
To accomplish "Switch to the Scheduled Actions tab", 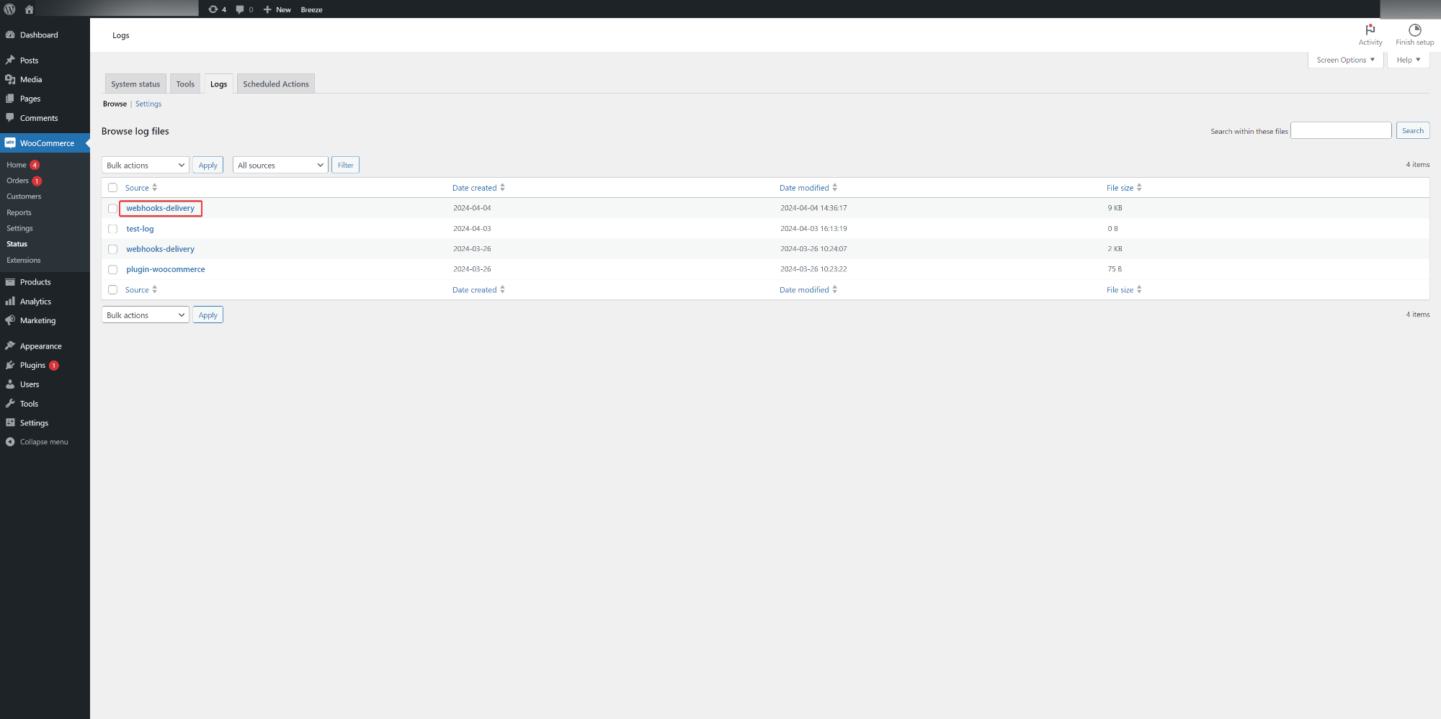I will point(276,83).
